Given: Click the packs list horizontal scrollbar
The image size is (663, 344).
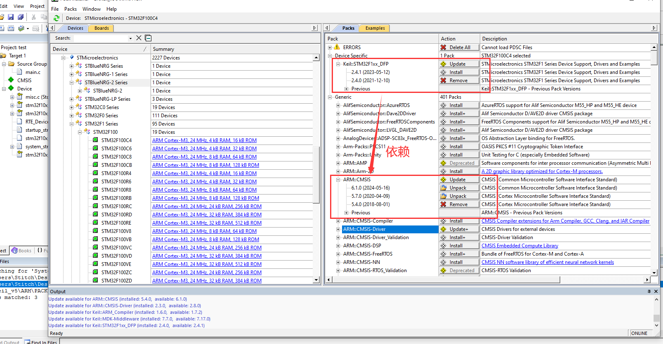Looking at the screenshot, I should [x=446, y=280].
